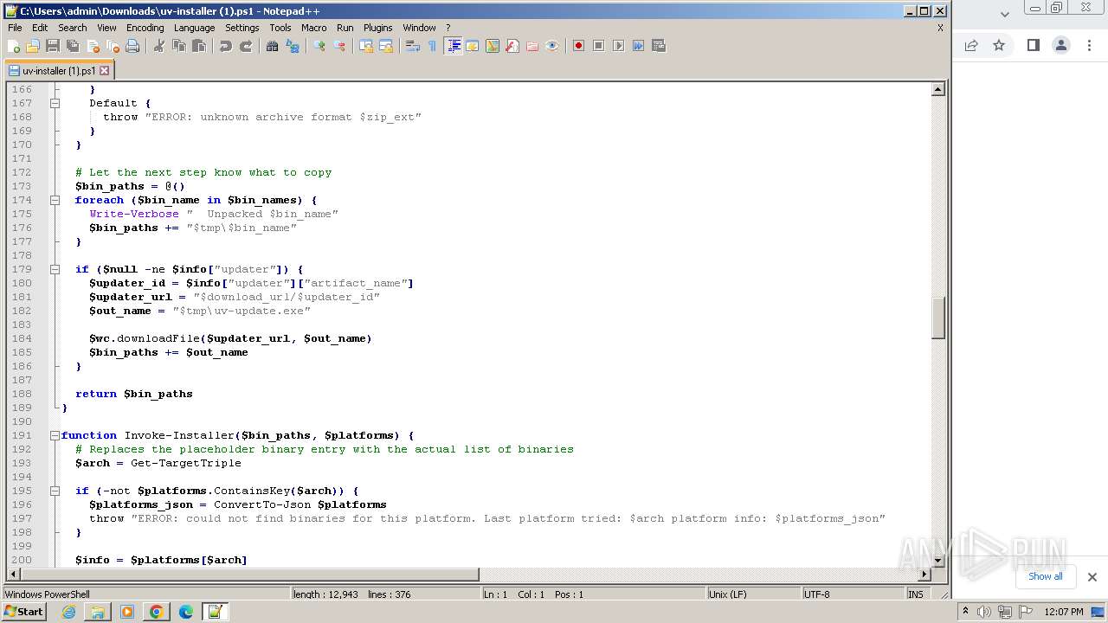Open the Document Map panel icon
This screenshot has height=623, width=1108.
[x=493, y=46]
